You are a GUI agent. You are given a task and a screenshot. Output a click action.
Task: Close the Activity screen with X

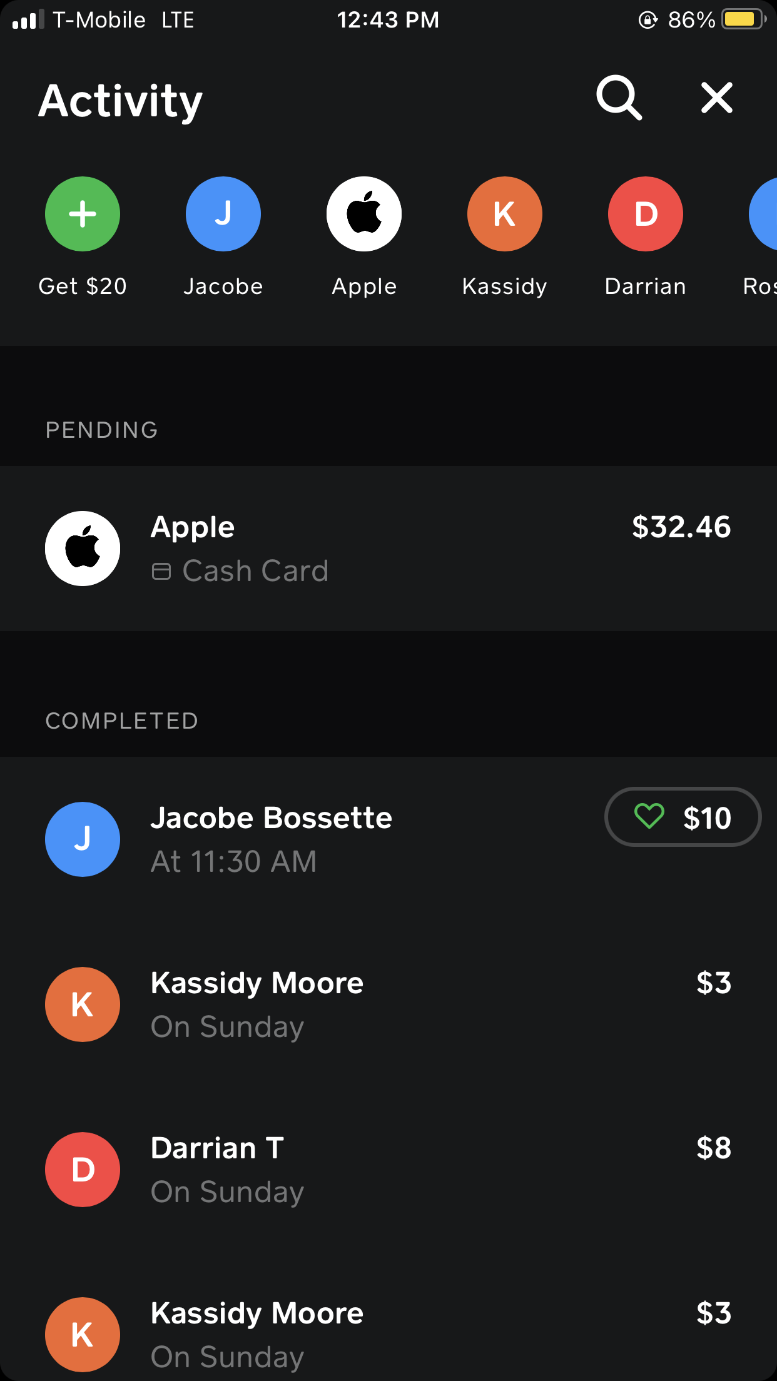[x=716, y=98]
